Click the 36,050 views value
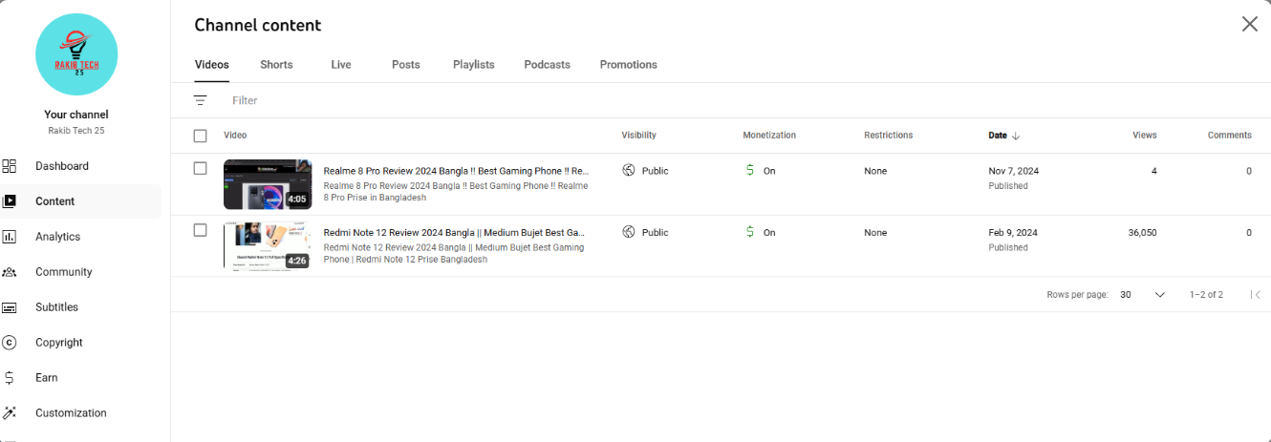The width and height of the screenshot is (1271, 442). click(x=1142, y=232)
